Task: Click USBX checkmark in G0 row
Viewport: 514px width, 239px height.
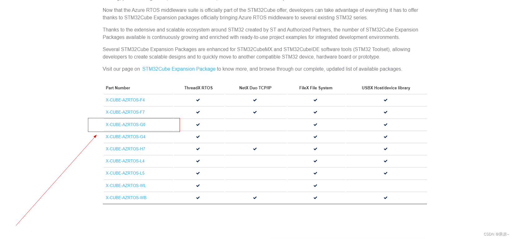Action: click(x=386, y=124)
